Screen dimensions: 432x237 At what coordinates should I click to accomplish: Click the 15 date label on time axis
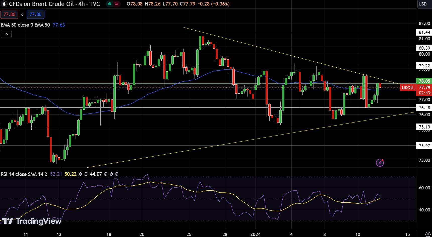(408, 234)
